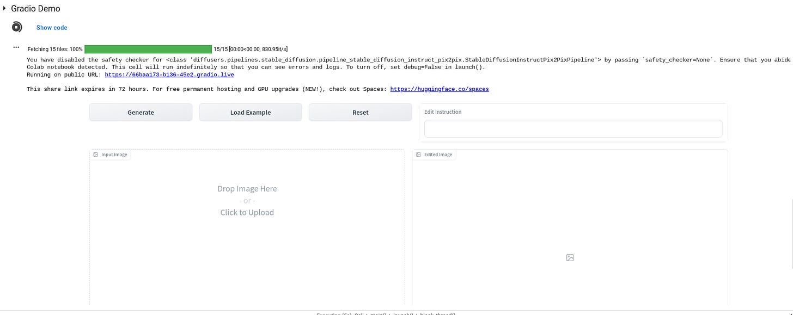This screenshot has width=793, height=315.
Task: Click the Load Example button
Action: (x=251, y=112)
